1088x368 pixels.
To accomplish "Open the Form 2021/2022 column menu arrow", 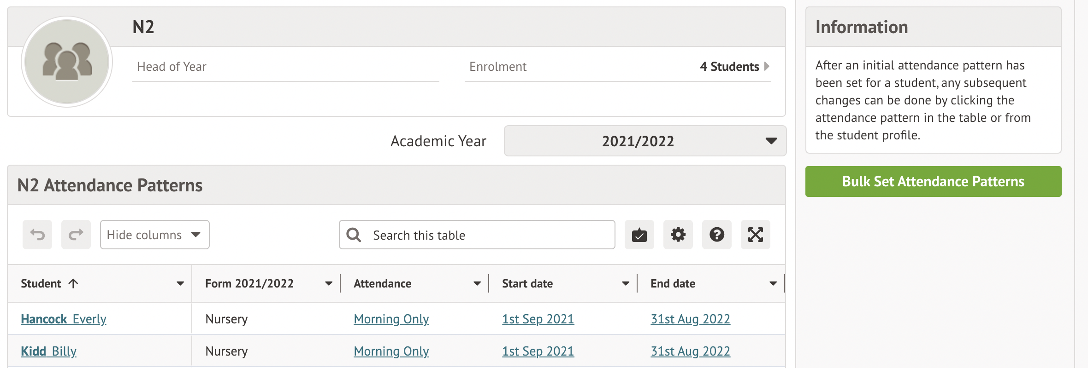I will coord(329,283).
